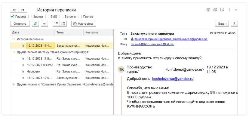Click the person icon next to sender
This screenshot has width=249, height=117.
[132, 39]
